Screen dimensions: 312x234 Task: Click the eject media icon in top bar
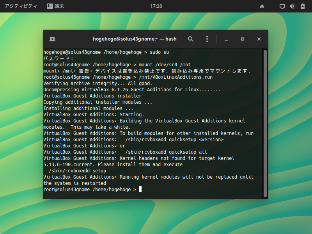[x=262, y=6]
